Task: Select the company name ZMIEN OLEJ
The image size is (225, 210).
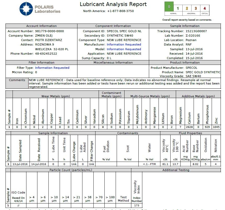Action: pos(44,36)
